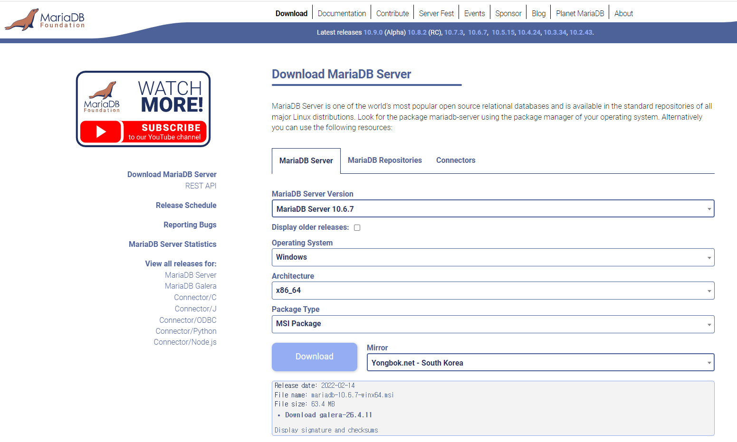Open latest release 10.6.7 link

[478, 32]
